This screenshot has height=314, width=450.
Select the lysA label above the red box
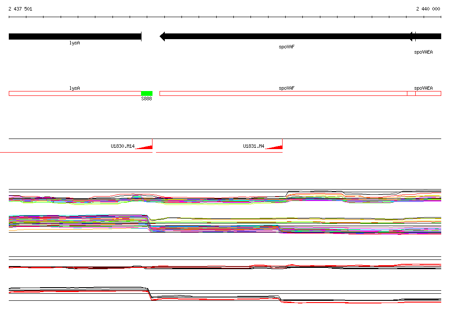pos(75,88)
